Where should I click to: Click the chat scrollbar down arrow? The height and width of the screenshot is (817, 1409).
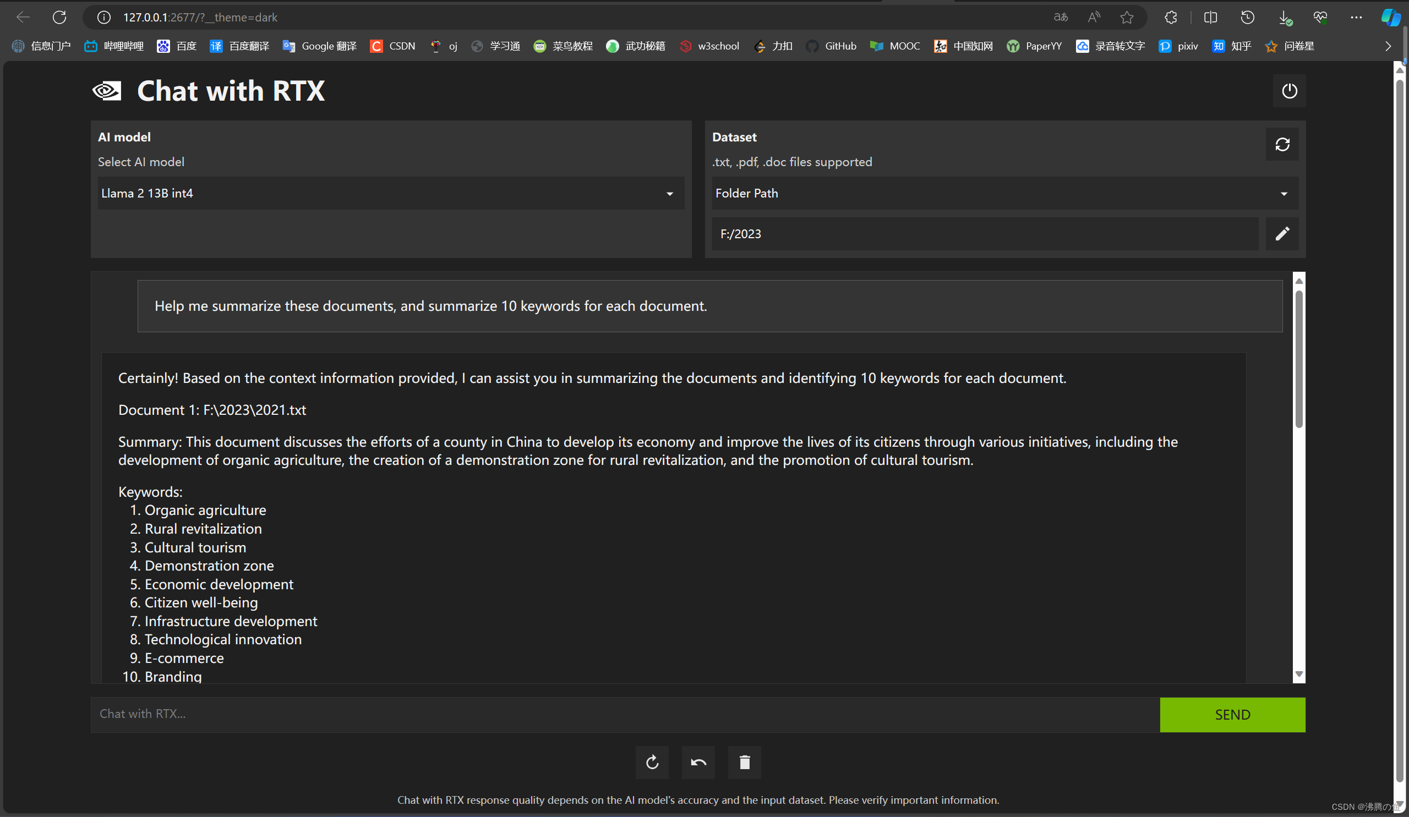pyautogui.click(x=1299, y=674)
